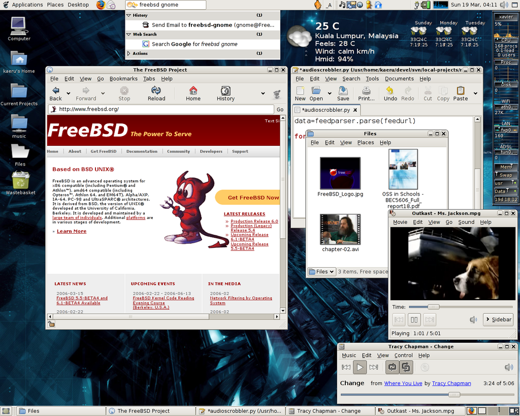
Task: Collapse the Web Search section
Action: click(x=128, y=34)
